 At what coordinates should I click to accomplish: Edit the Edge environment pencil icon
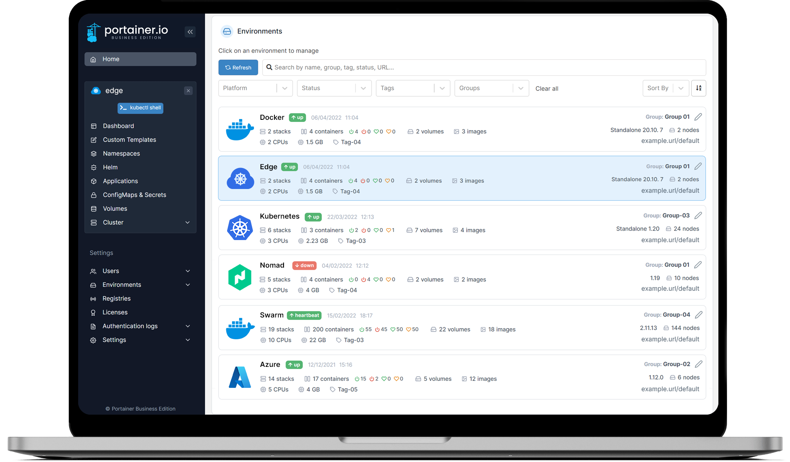pyautogui.click(x=698, y=166)
